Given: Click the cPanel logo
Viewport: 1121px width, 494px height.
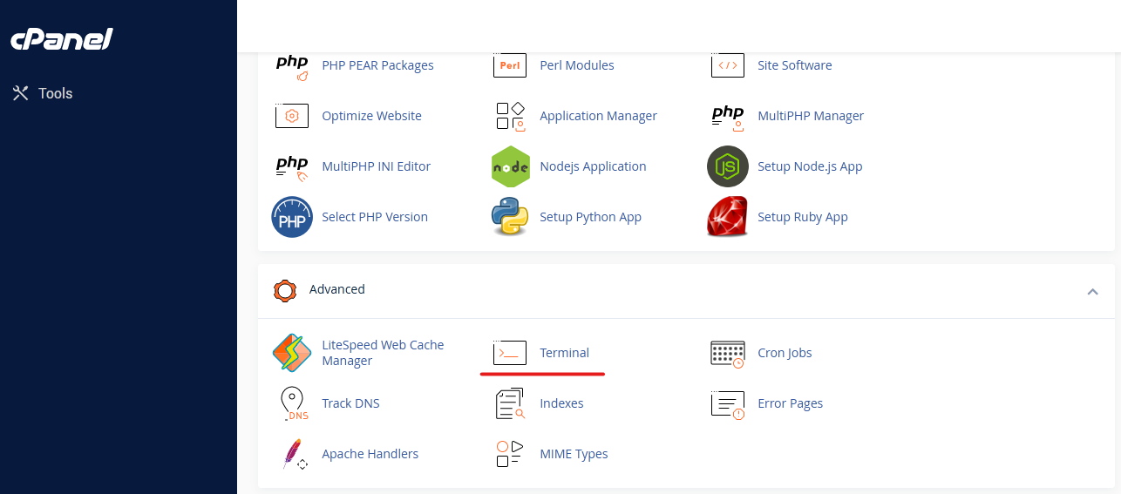Looking at the screenshot, I should (61, 39).
